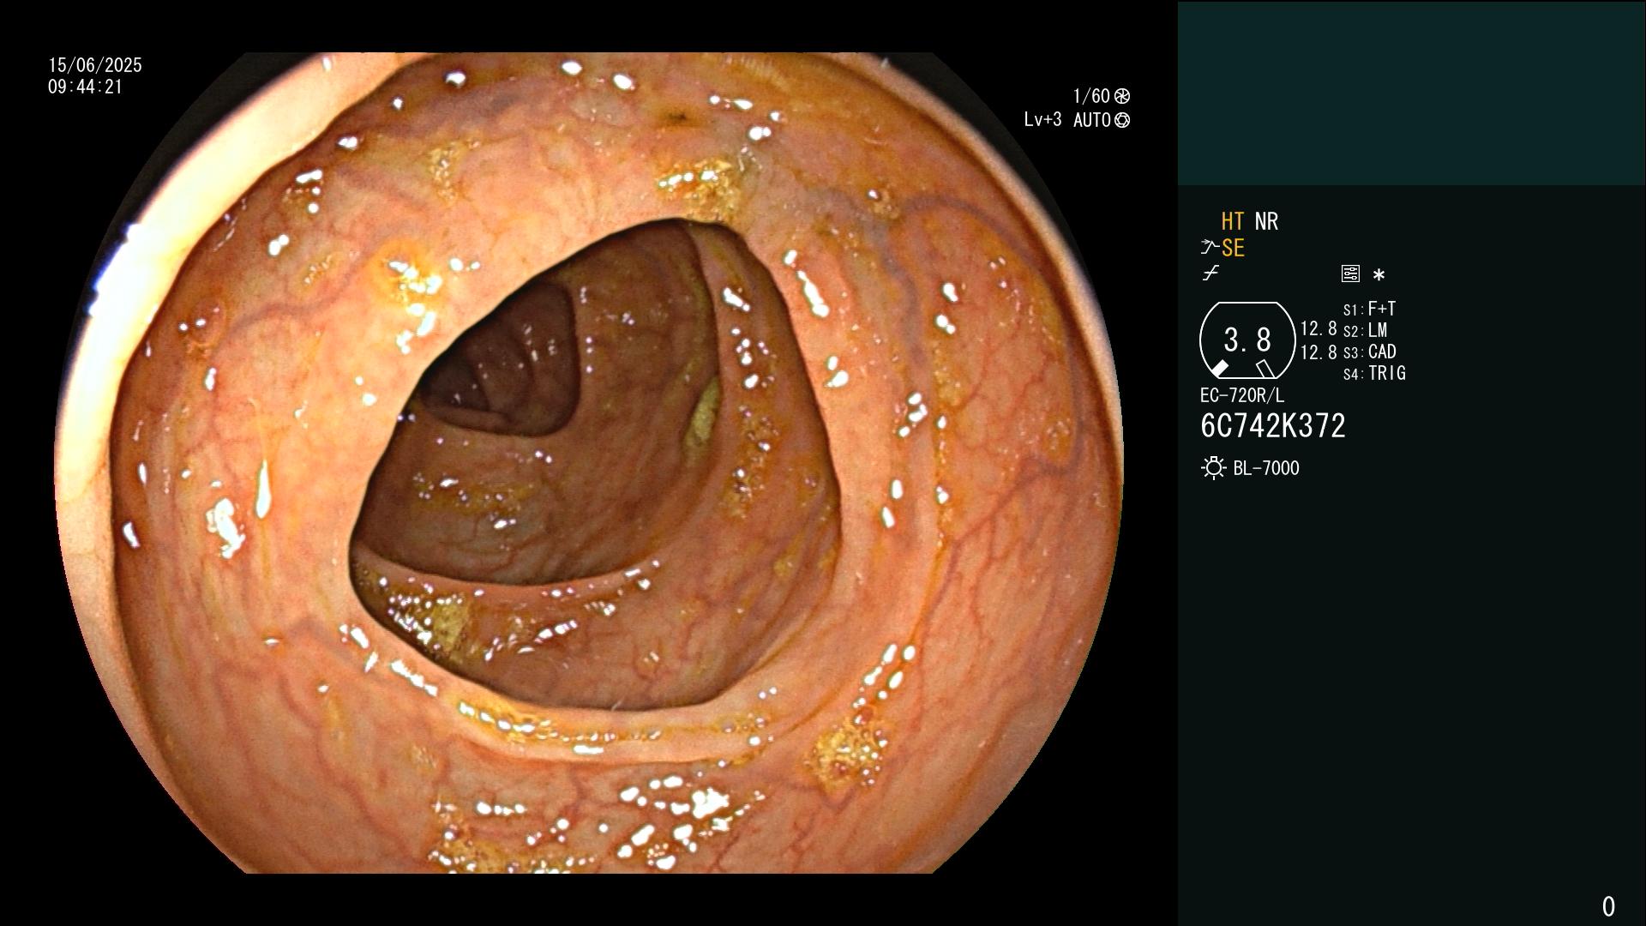Image resolution: width=1646 pixels, height=926 pixels.
Task: Click the shutter icon beside 1/60
Action: (1122, 97)
